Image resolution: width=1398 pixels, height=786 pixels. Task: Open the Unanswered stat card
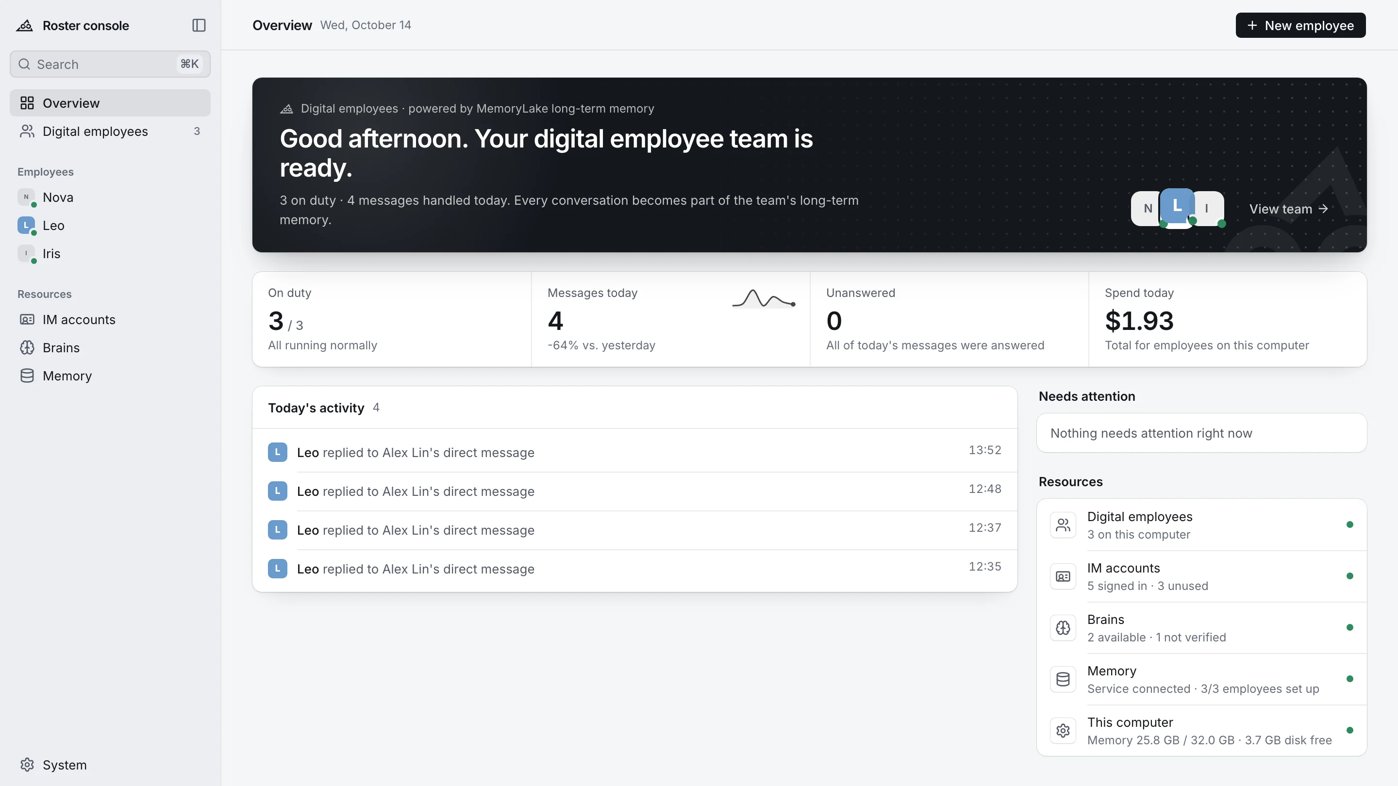coord(949,320)
